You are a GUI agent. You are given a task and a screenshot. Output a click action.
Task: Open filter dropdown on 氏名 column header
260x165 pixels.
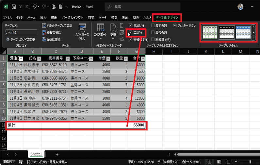[39, 58]
